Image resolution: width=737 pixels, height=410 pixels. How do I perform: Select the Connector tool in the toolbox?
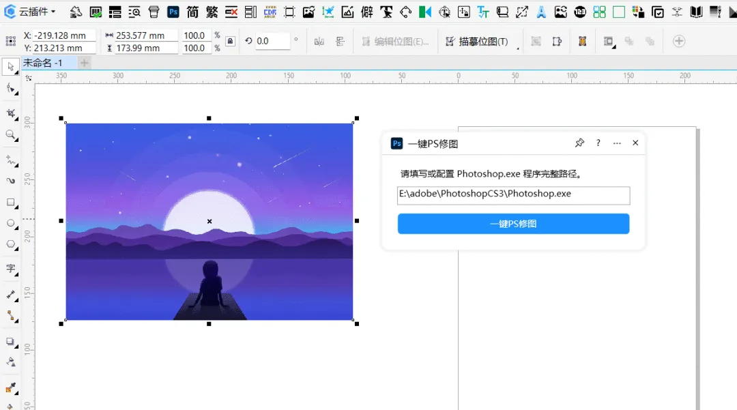(x=11, y=316)
